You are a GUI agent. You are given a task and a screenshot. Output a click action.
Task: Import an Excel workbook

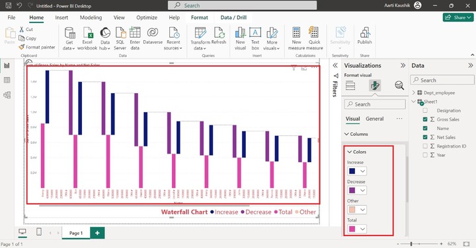click(87, 38)
